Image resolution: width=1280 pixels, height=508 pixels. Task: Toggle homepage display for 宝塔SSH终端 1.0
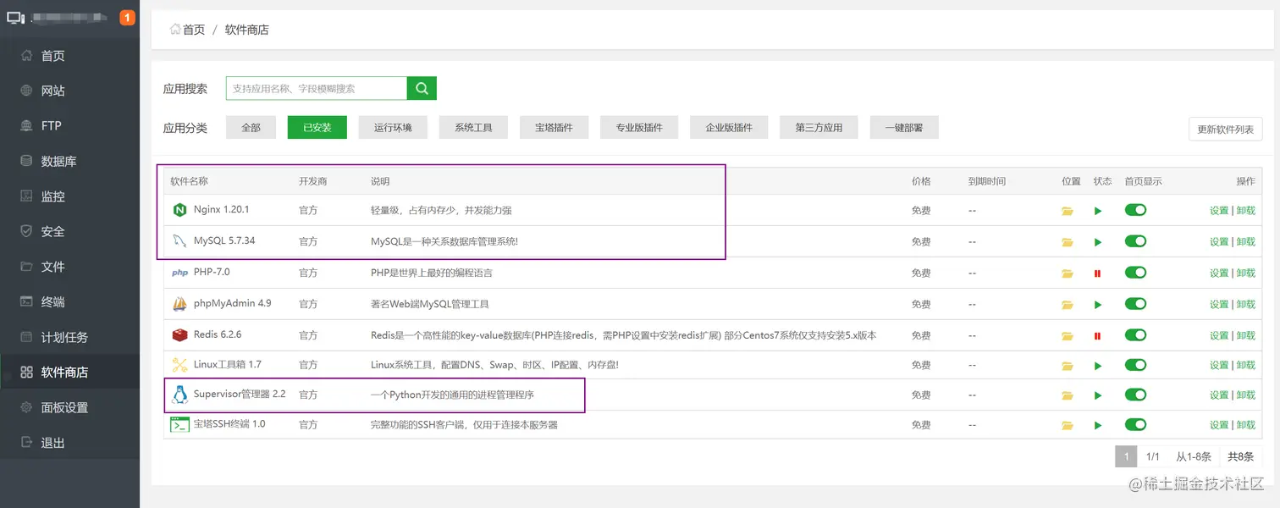point(1135,425)
